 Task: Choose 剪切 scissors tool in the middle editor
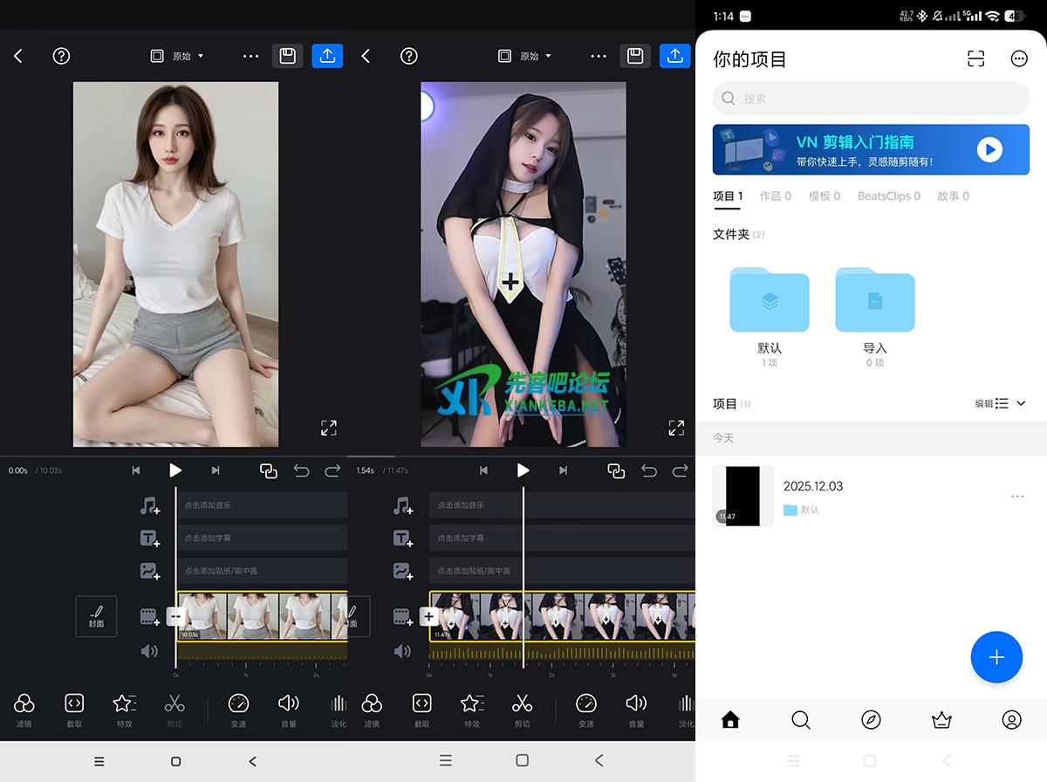tap(522, 709)
